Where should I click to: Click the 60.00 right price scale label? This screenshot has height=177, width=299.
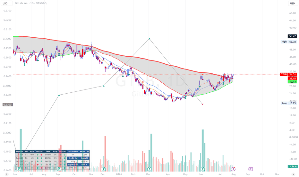[x=292, y=28]
